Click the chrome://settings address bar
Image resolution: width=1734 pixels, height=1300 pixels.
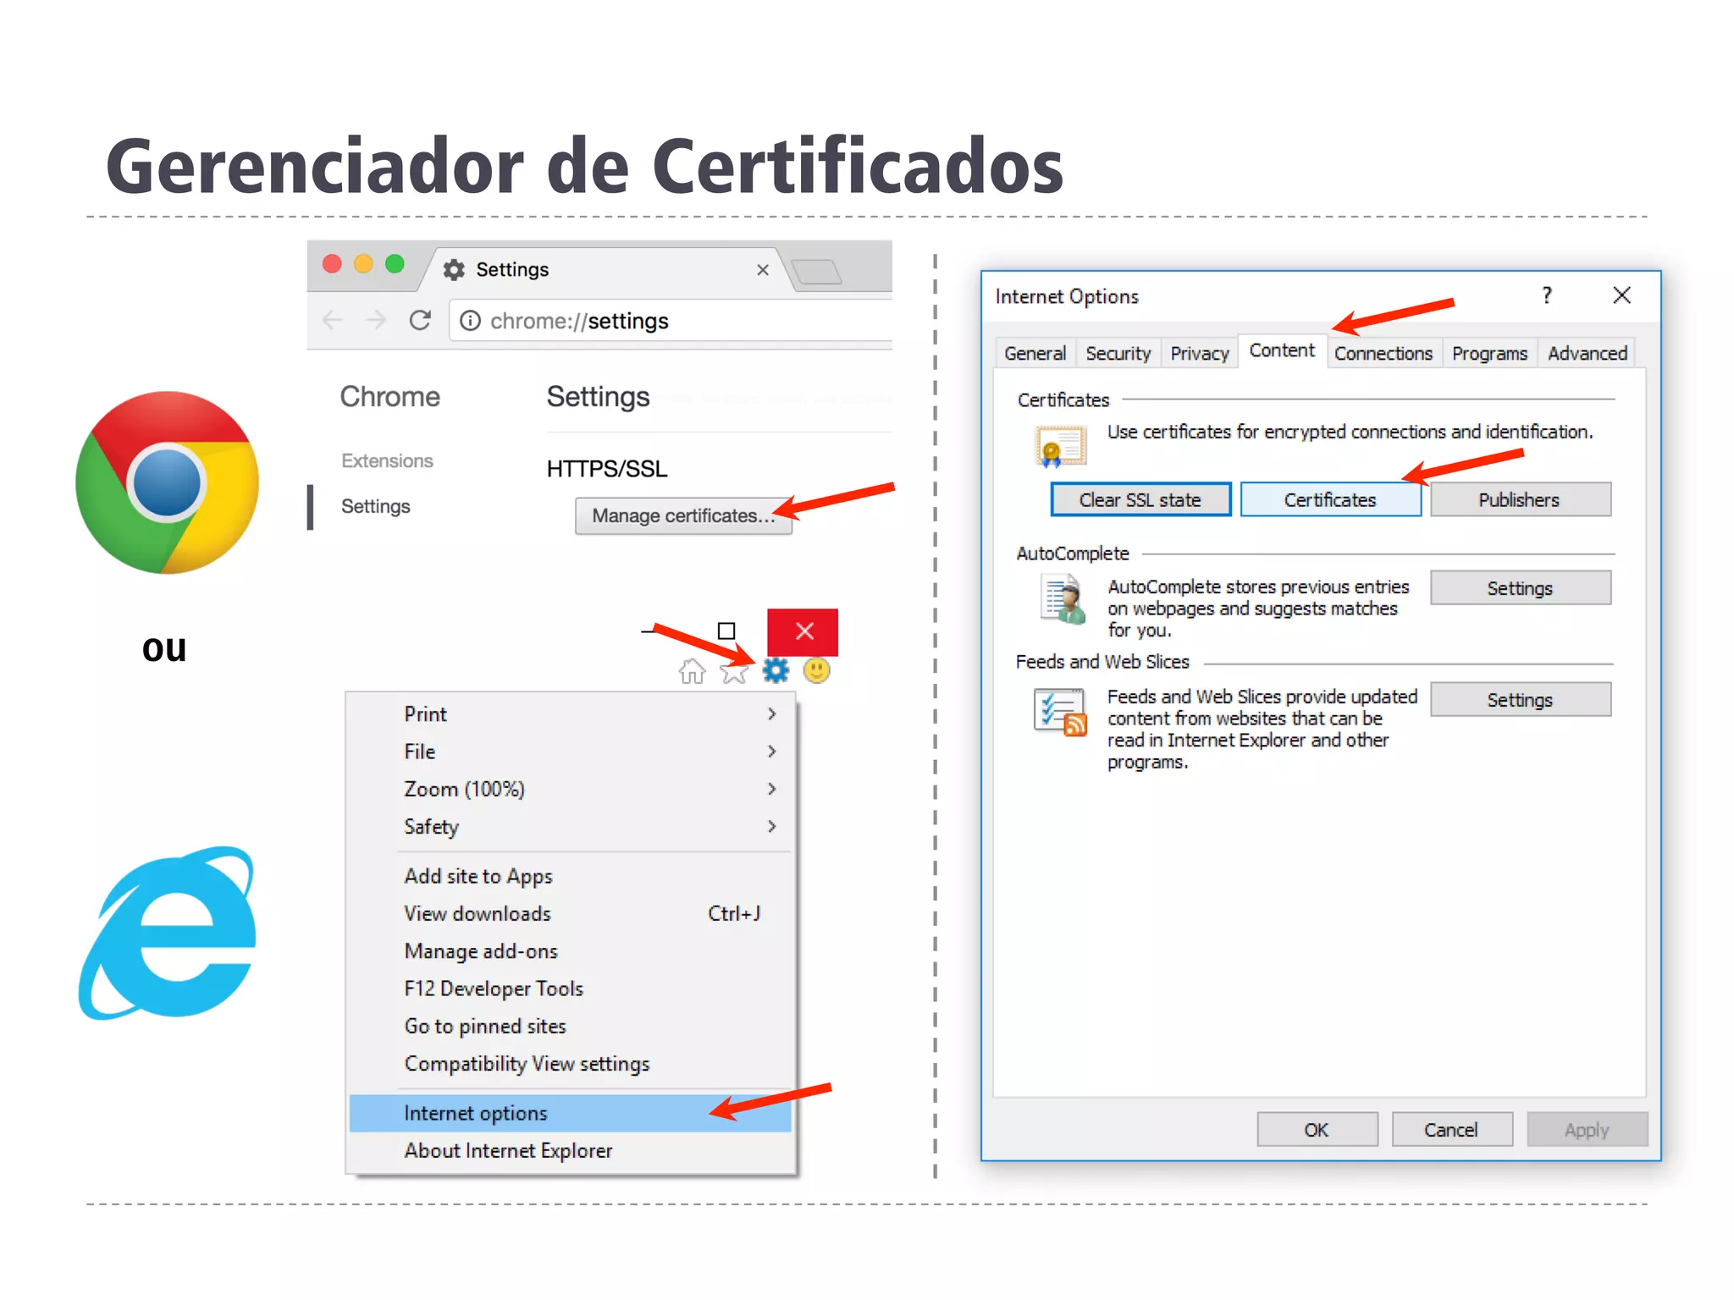[671, 321]
